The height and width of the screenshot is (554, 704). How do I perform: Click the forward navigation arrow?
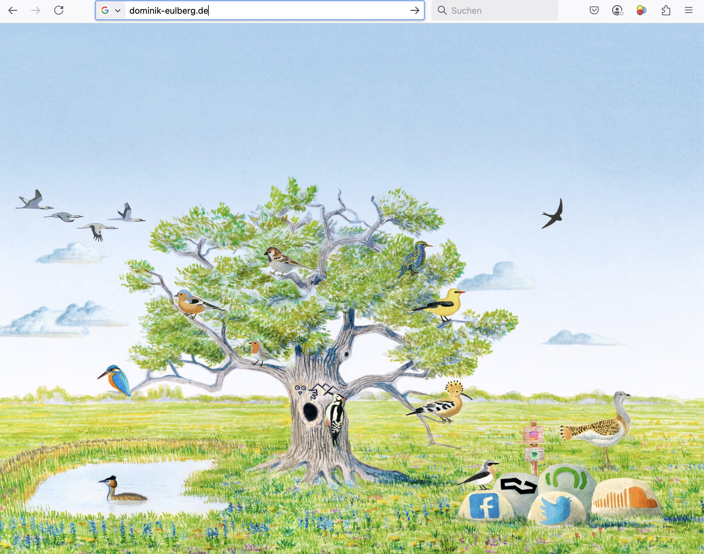click(36, 11)
